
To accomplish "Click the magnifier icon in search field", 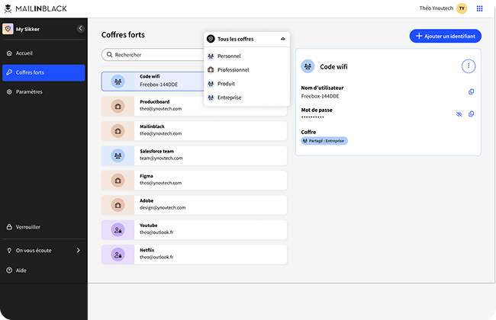I will [x=109, y=55].
